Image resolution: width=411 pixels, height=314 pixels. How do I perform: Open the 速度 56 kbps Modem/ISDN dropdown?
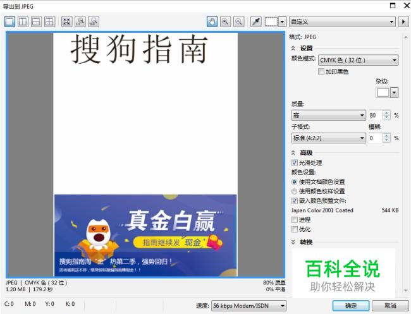click(x=248, y=306)
